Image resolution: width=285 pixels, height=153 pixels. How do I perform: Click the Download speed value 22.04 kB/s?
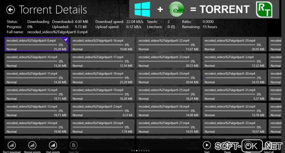(x=135, y=21)
